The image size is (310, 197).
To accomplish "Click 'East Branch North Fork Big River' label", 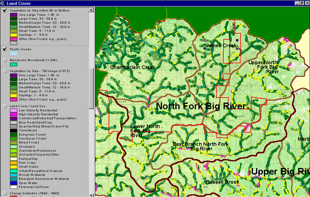I will tap(201, 146).
